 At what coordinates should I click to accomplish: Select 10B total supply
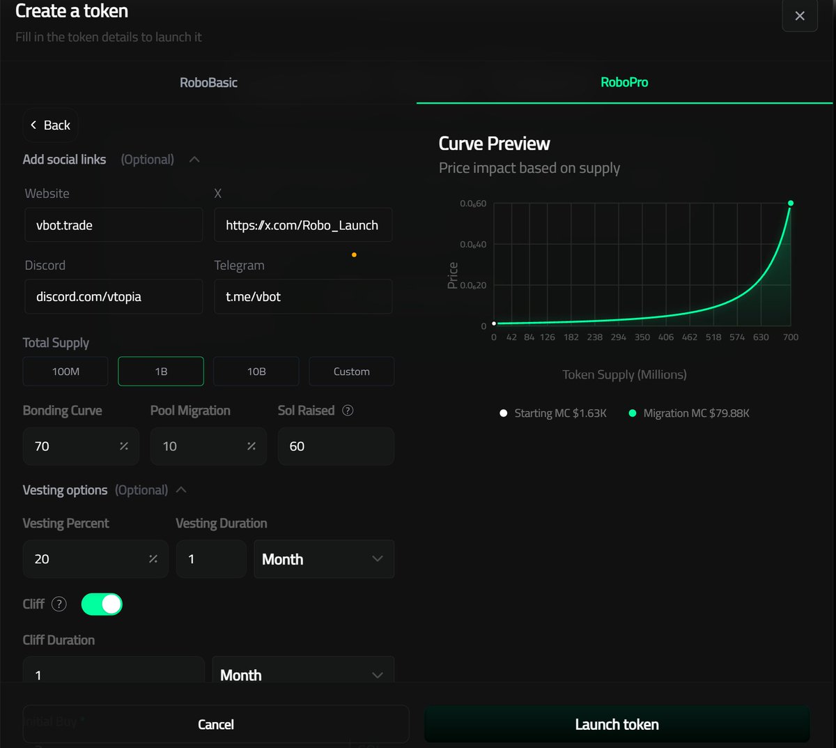pos(256,371)
